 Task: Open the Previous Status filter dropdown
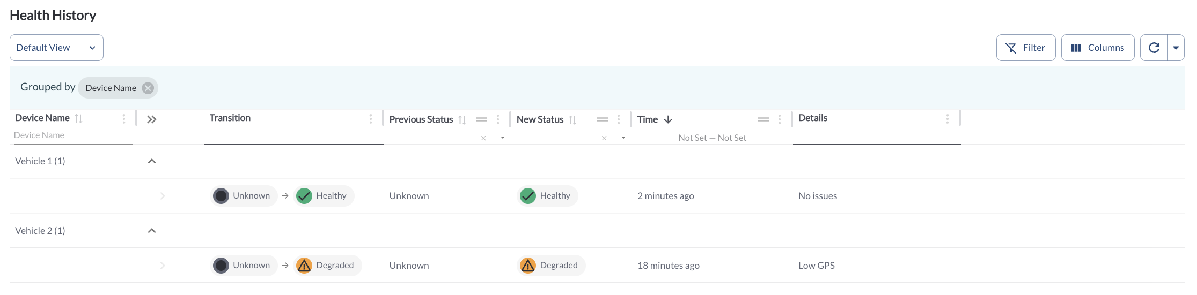click(503, 138)
